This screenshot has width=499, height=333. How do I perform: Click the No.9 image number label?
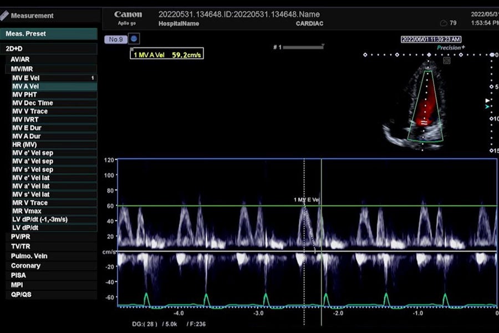(116, 39)
